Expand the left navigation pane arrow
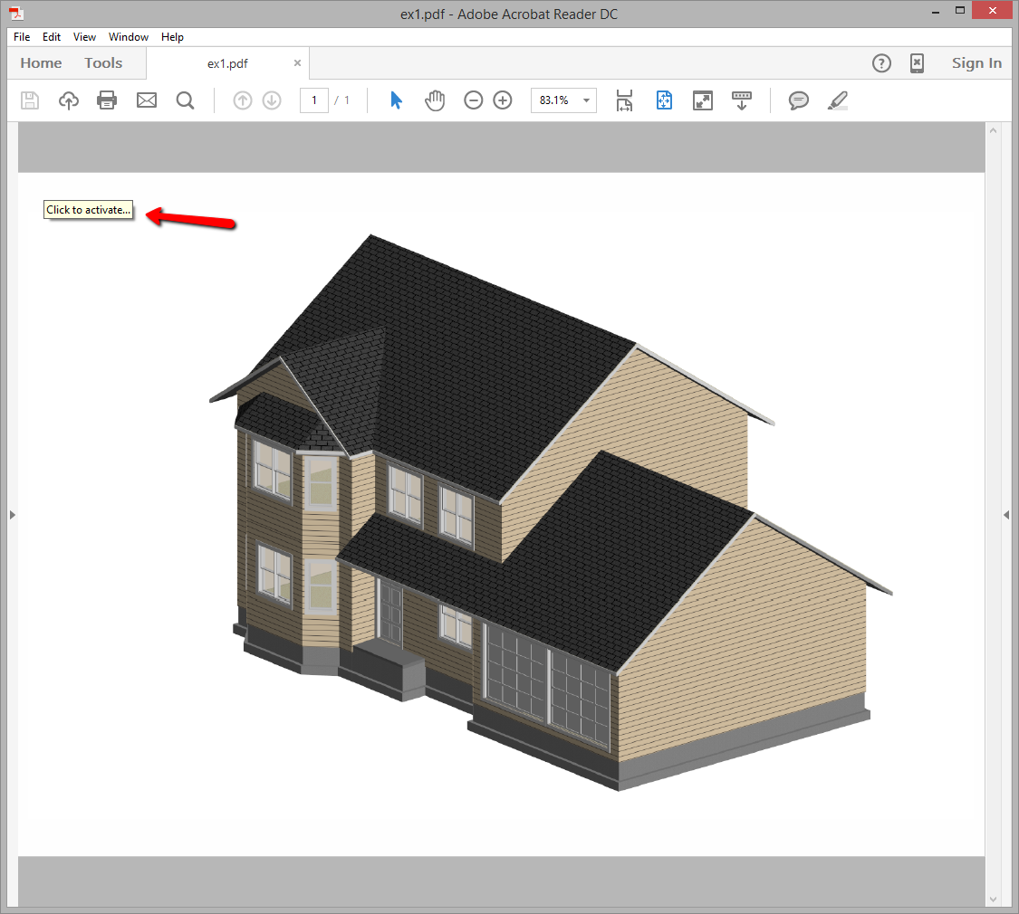 tap(13, 514)
